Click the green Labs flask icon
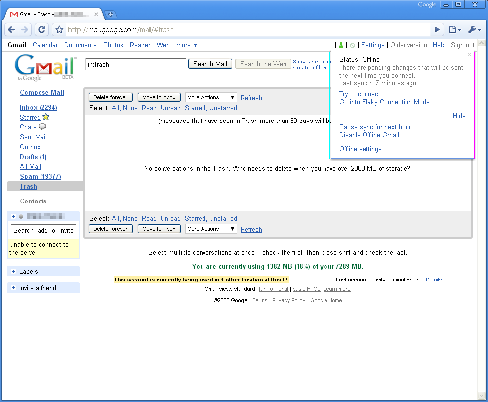Screen dimensions: 488x402 click(x=341, y=45)
